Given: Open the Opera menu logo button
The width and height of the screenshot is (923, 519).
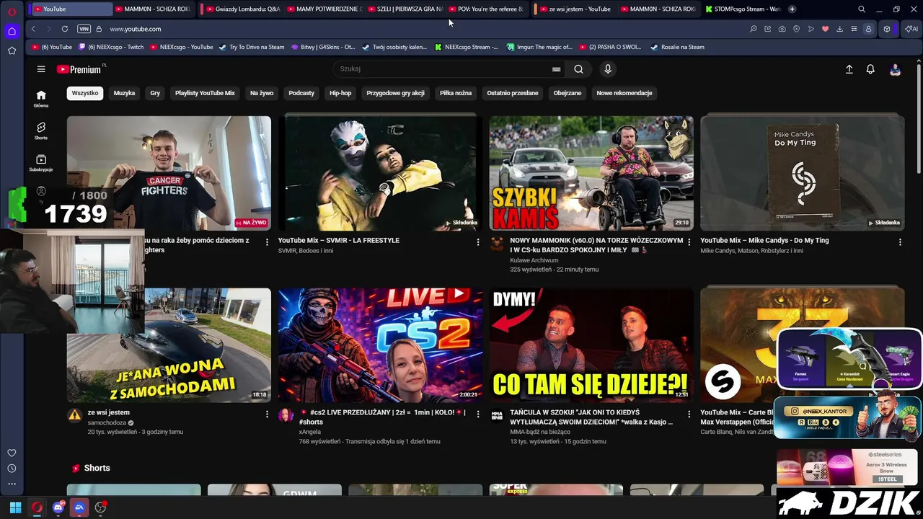Looking at the screenshot, I should pos(12,12).
